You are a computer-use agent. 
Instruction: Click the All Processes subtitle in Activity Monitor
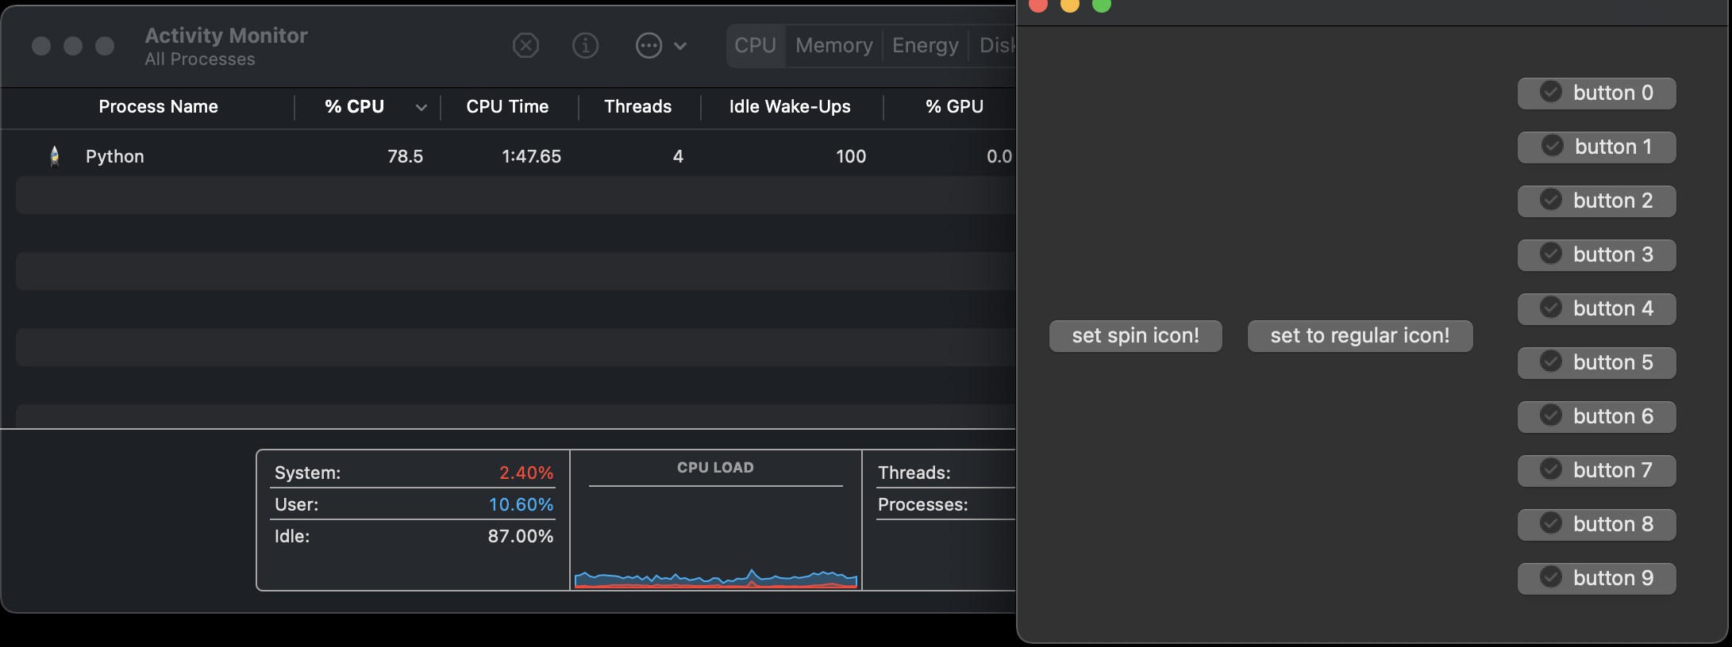[200, 59]
